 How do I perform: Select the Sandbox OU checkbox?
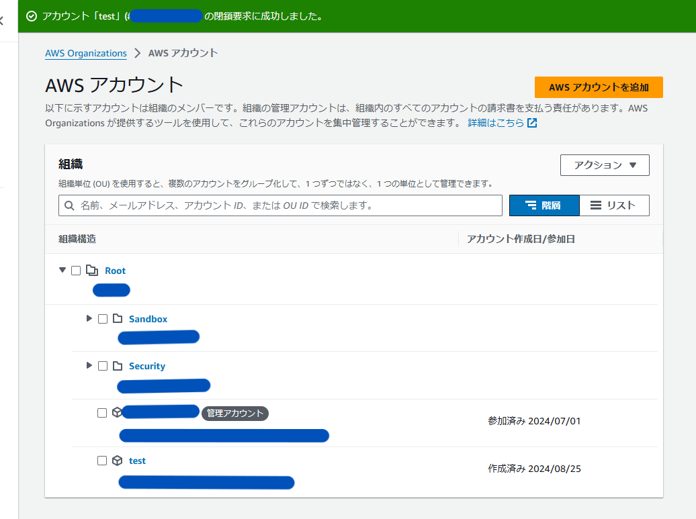102,318
